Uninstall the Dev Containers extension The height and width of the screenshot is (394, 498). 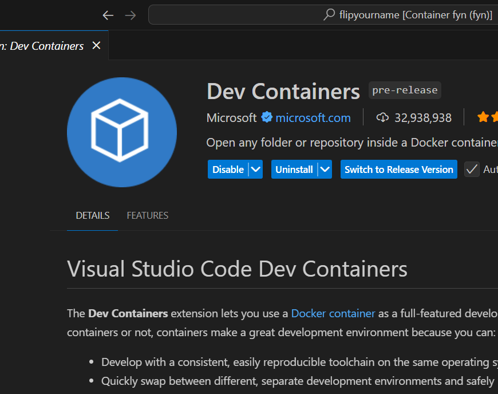click(294, 170)
